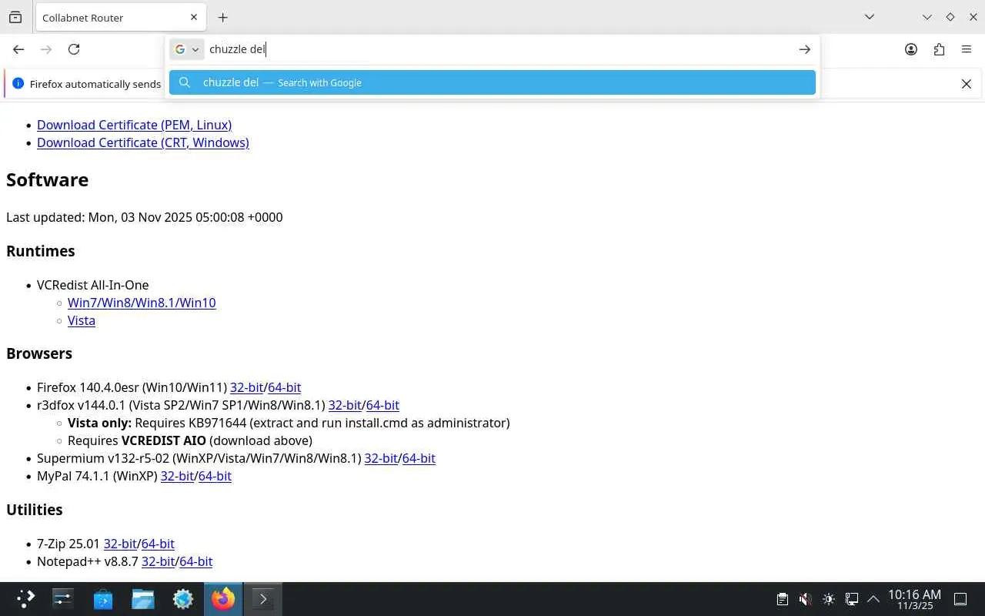The image size is (985, 616).
Task: Open the clock showing 10:16 AM
Action: pos(914,599)
